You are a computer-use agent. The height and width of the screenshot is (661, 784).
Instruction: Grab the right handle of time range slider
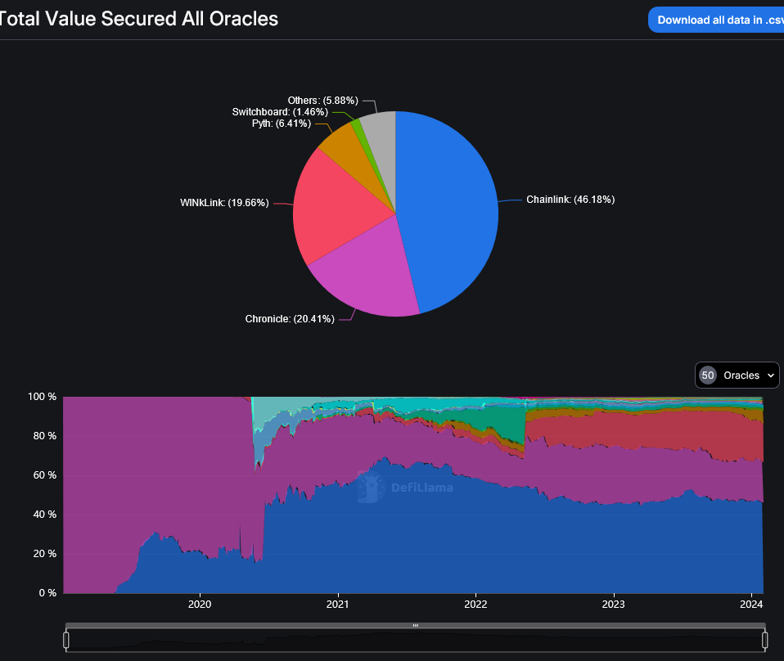[x=765, y=640]
